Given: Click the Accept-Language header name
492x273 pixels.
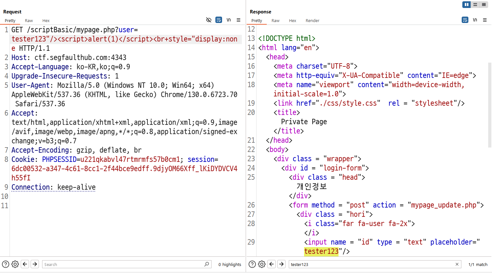Looking at the screenshot, I should click(40, 67).
